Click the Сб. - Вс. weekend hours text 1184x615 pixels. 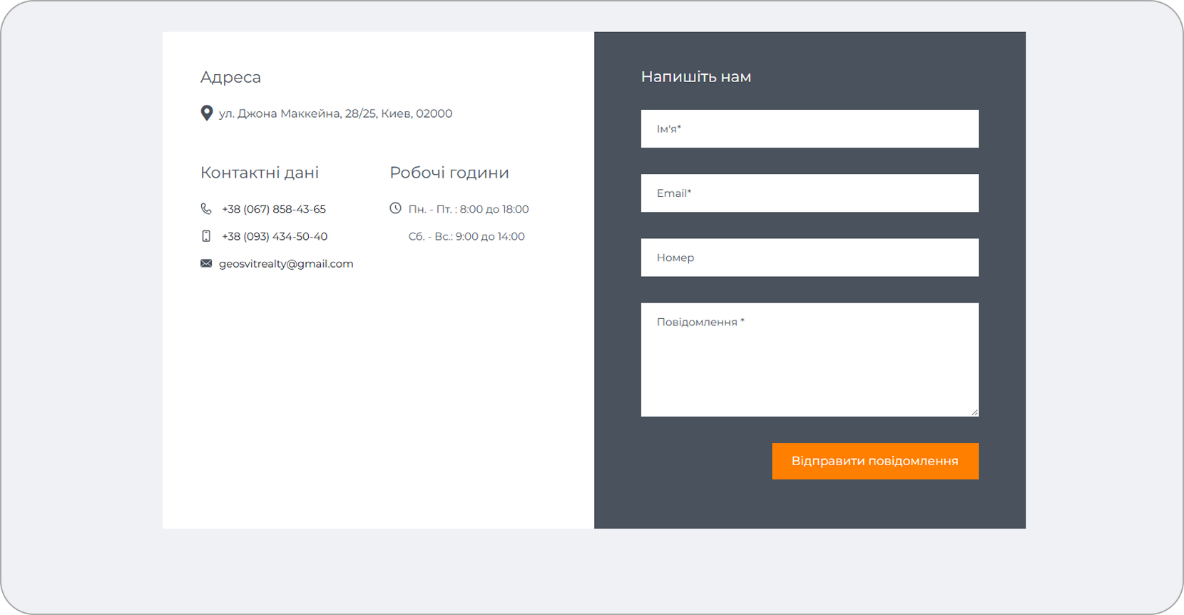tap(466, 236)
